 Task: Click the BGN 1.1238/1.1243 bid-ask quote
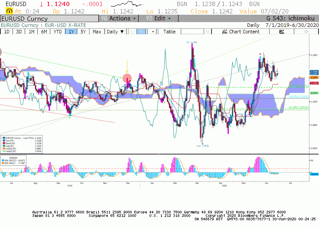218,4
